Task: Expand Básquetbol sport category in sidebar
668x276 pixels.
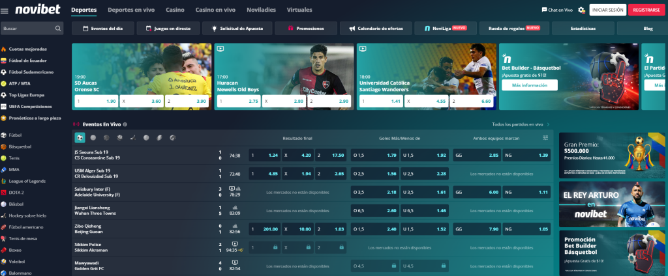Action: pyautogui.click(x=20, y=146)
